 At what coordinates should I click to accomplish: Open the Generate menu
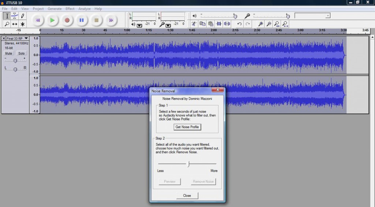[55, 9]
